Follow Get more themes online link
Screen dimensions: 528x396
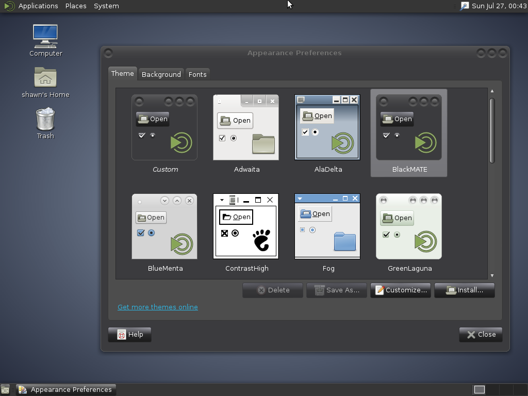click(x=158, y=307)
